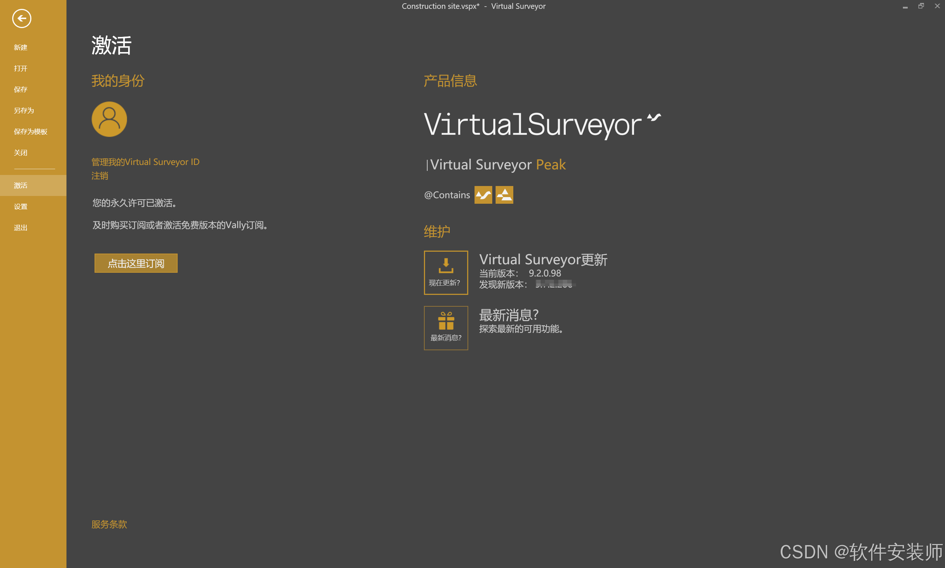945x568 pixels.
Task: Restore down the application window
Action: (x=921, y=6)
